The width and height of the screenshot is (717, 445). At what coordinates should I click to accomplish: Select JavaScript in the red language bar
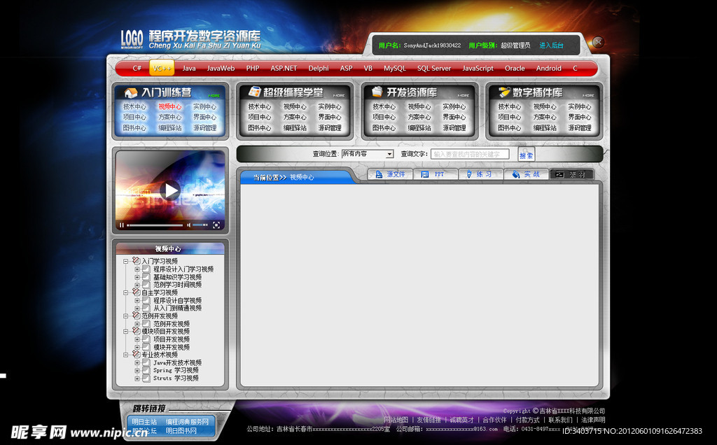tap(478, 69)
